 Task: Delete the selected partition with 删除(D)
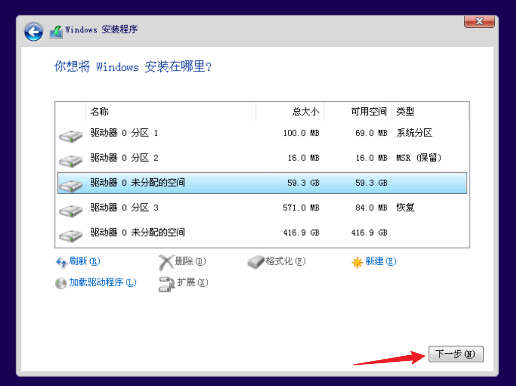pos(190,261)
